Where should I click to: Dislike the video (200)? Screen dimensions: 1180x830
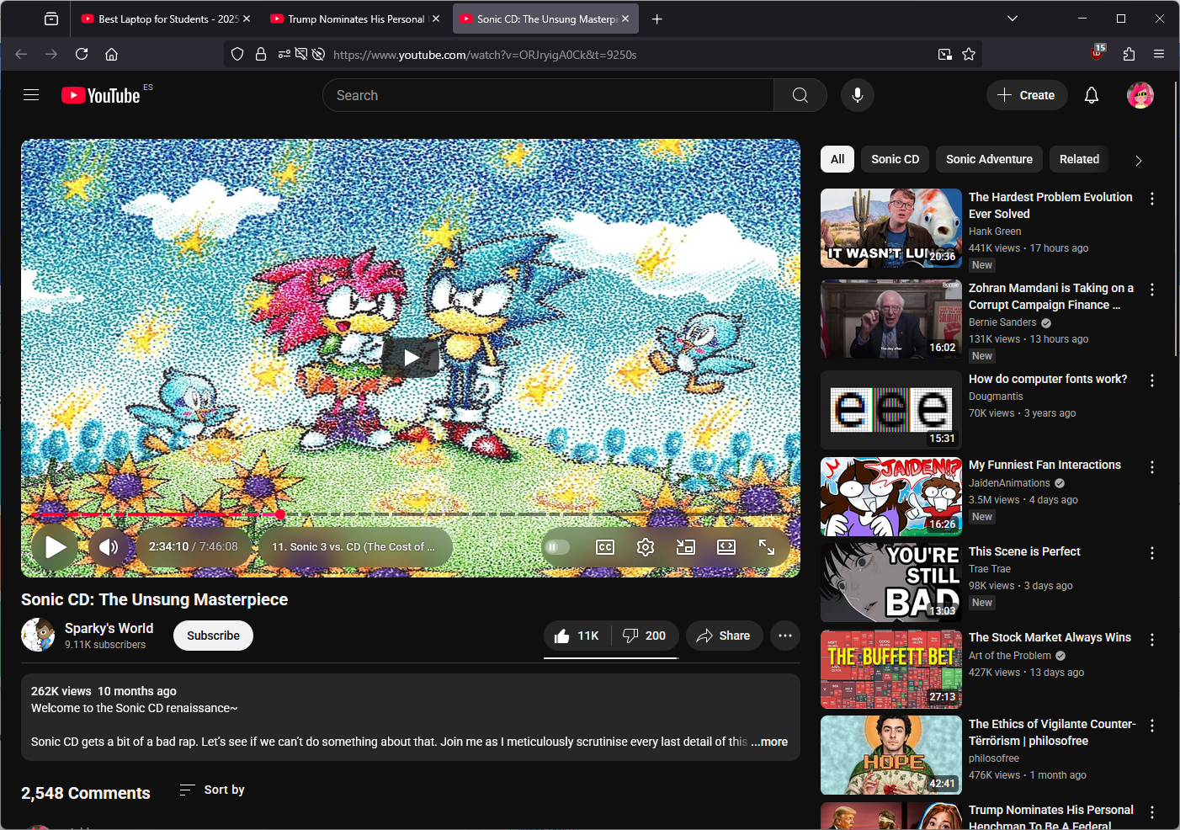pyautogui.click(x=645, y=636)
